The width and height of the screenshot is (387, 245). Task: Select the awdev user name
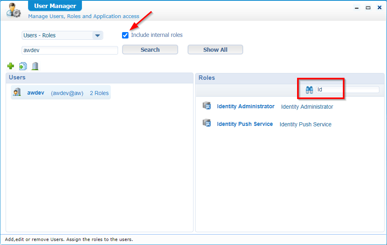(x=36, y=93)
